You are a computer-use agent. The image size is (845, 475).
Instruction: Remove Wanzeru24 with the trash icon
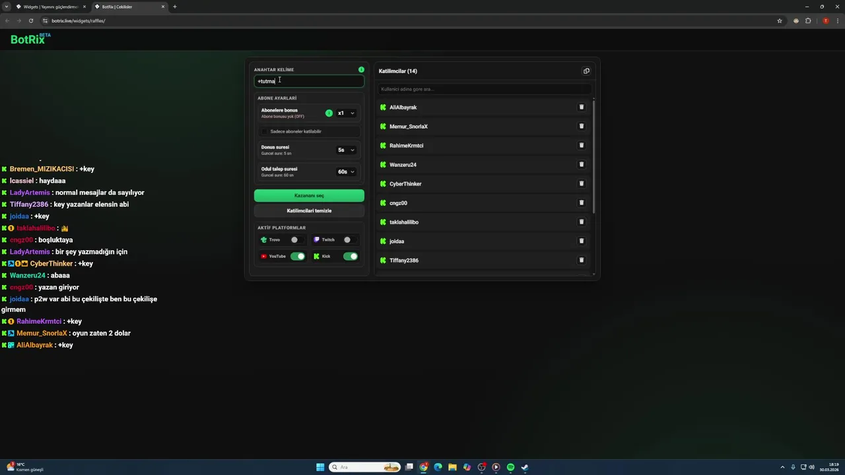582,164
